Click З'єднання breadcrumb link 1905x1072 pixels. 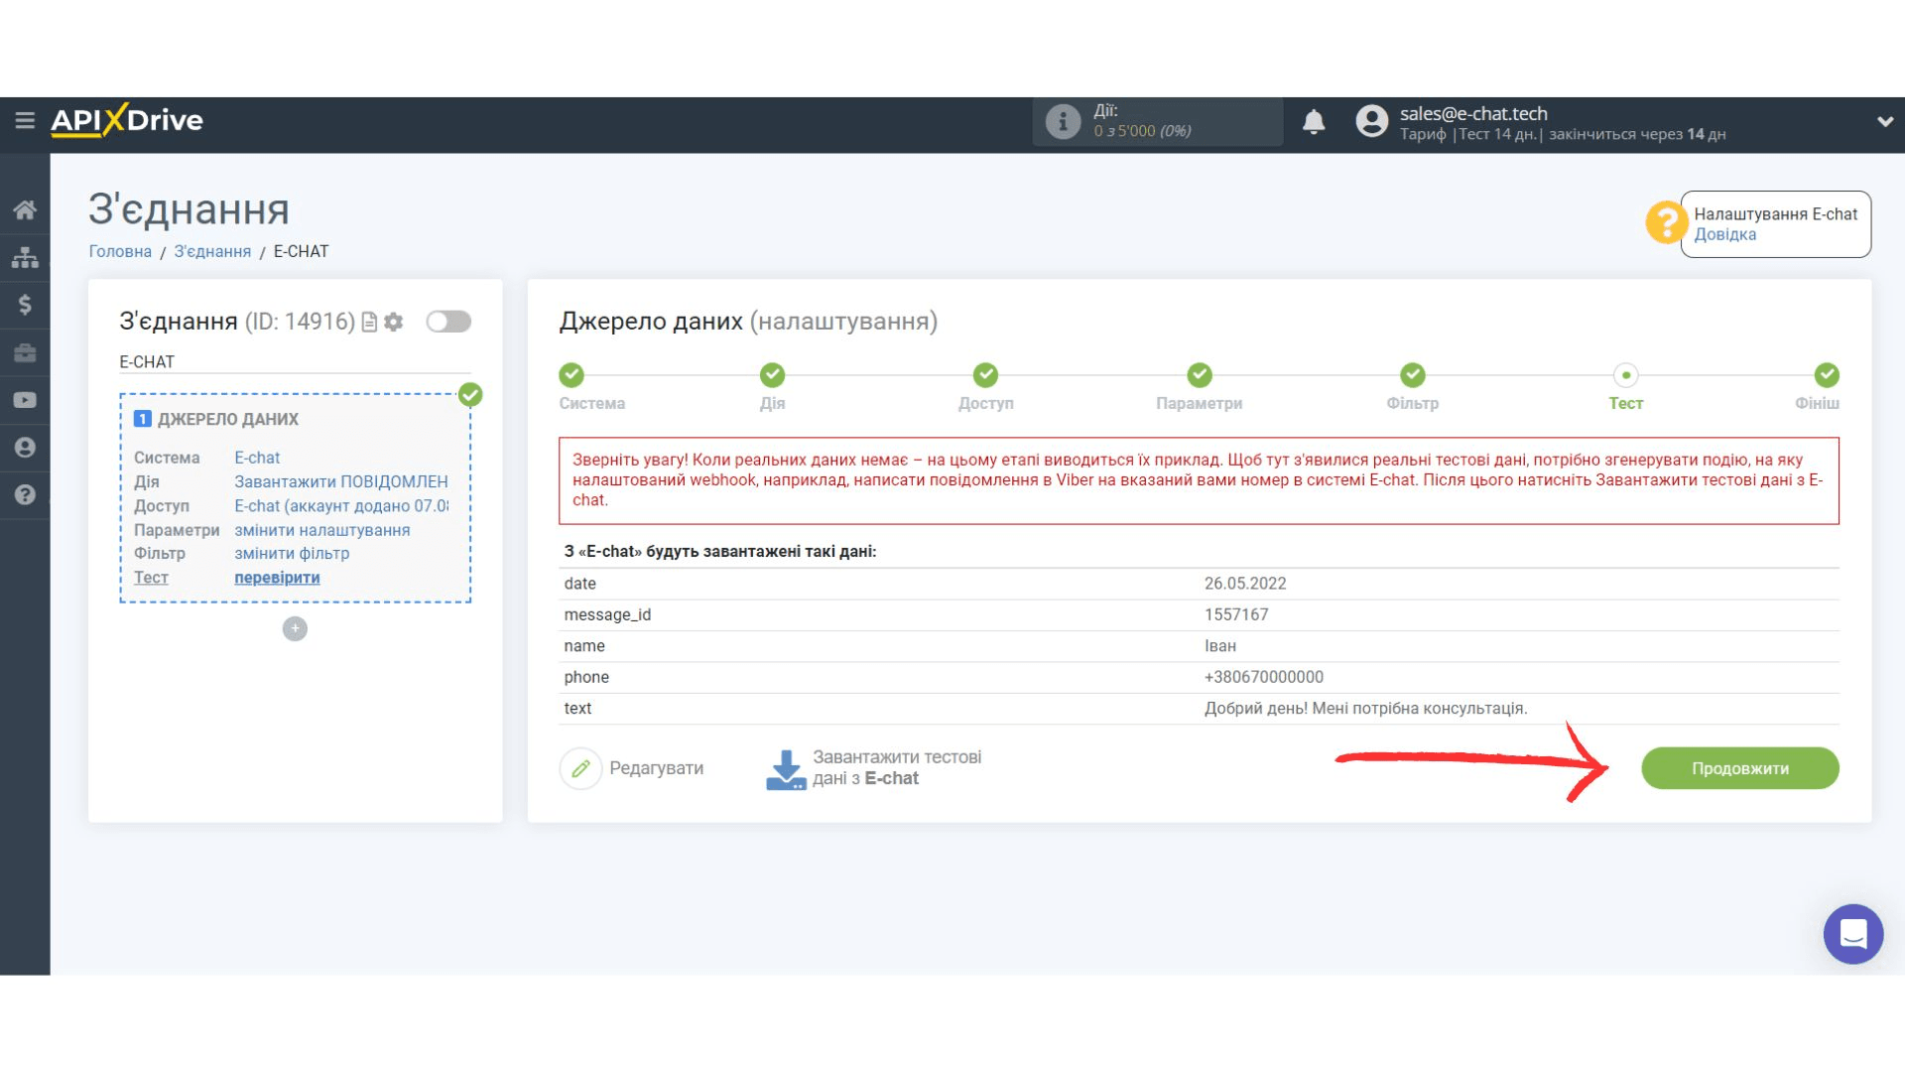(x=212, y=251)
